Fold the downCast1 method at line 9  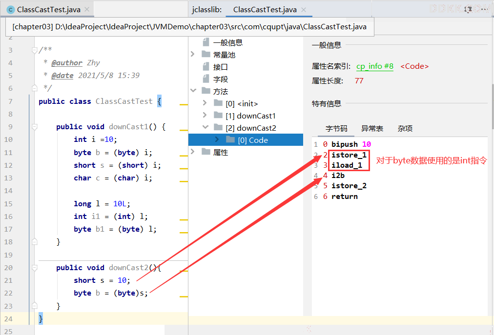click(x=35, y=127)
